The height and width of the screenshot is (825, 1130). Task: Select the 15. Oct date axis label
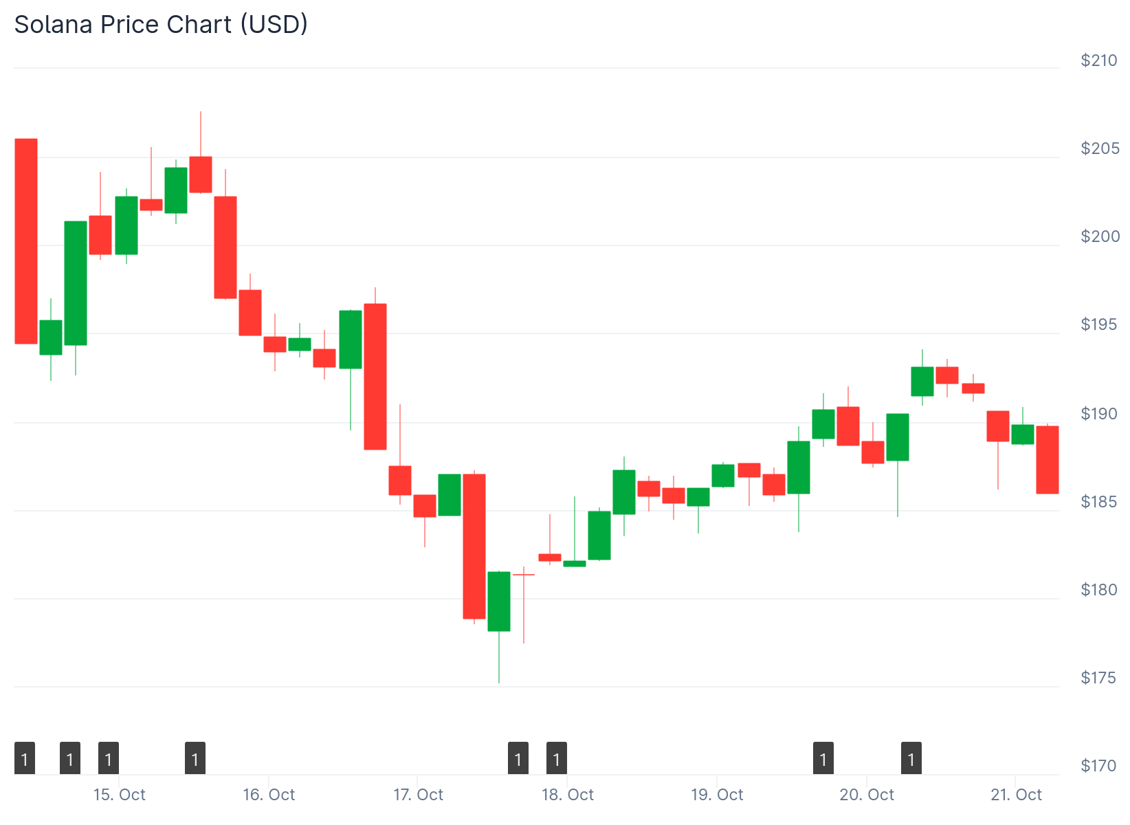tap(120, 795)
